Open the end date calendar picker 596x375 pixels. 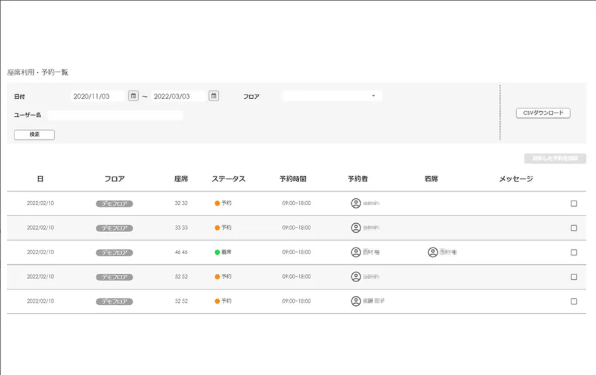coord(214,96)
